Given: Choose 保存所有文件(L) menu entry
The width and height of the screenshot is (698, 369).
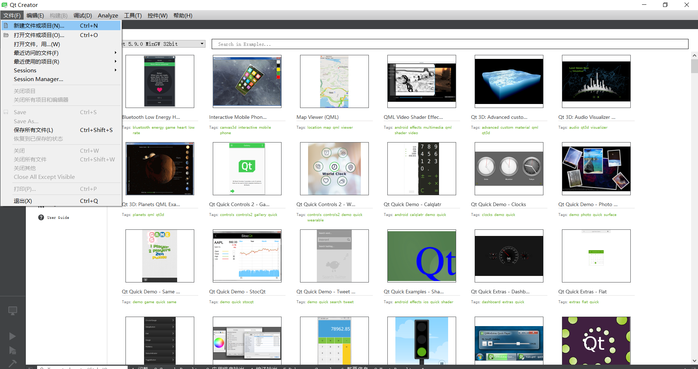Looking at the screenshot, I should pyautogui.click(x=61, y=130).
